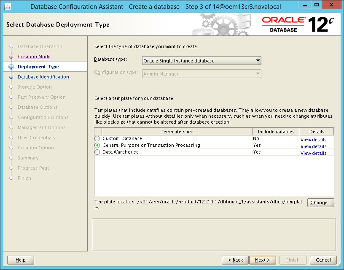The image size is (344, 270).
Task: Click the General Purpose or Transaction Processing text
Action: 151,145
